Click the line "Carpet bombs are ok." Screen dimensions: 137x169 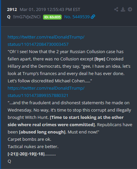[x=29, y=139]
